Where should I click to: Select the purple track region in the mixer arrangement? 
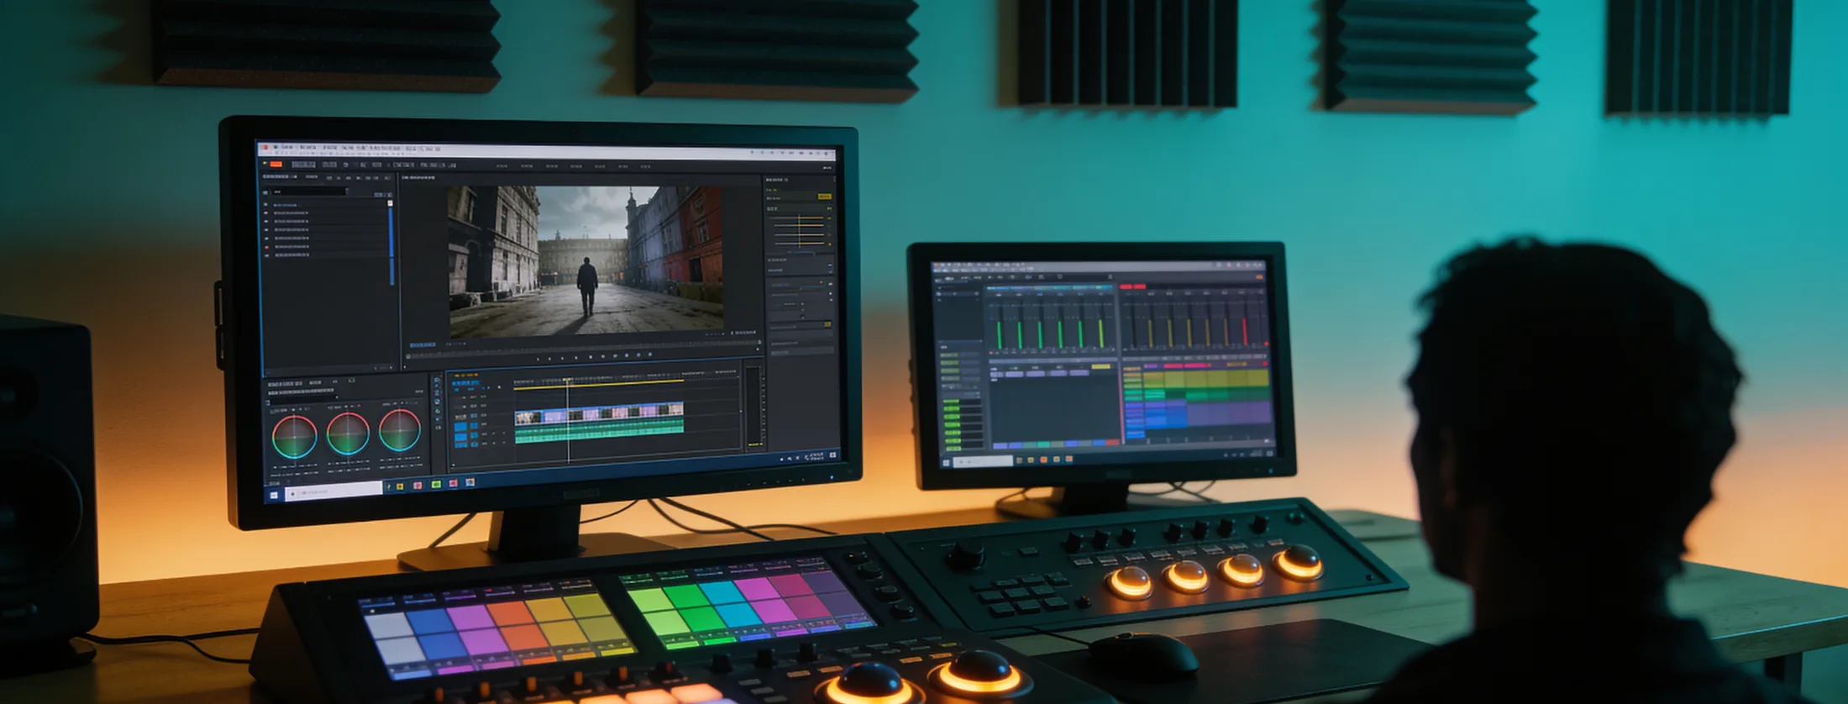point(1228,413)
